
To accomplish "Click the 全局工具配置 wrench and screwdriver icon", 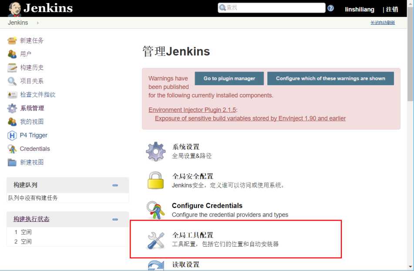I will coord(156,240).
